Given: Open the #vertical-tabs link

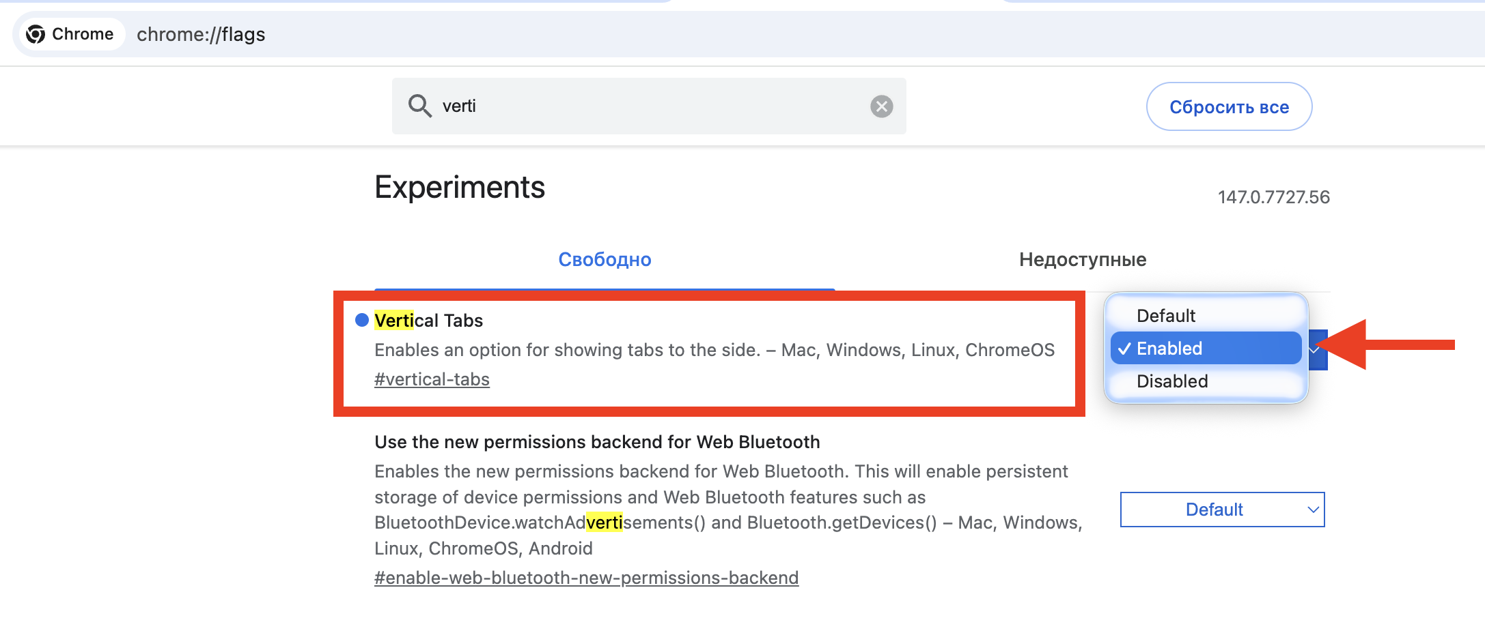Looking at the screenshot, I should click(x=432, y=379).
